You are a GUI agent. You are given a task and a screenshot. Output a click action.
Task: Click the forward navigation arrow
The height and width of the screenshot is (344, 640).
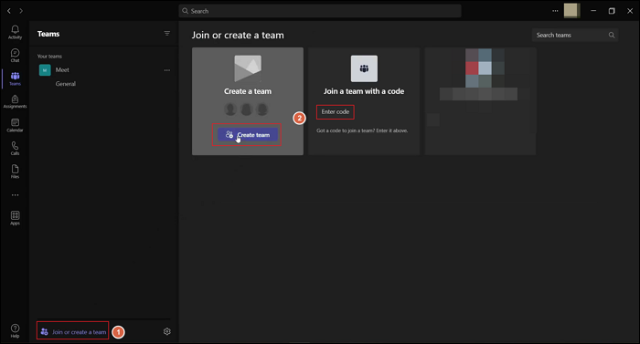(21, 11)
